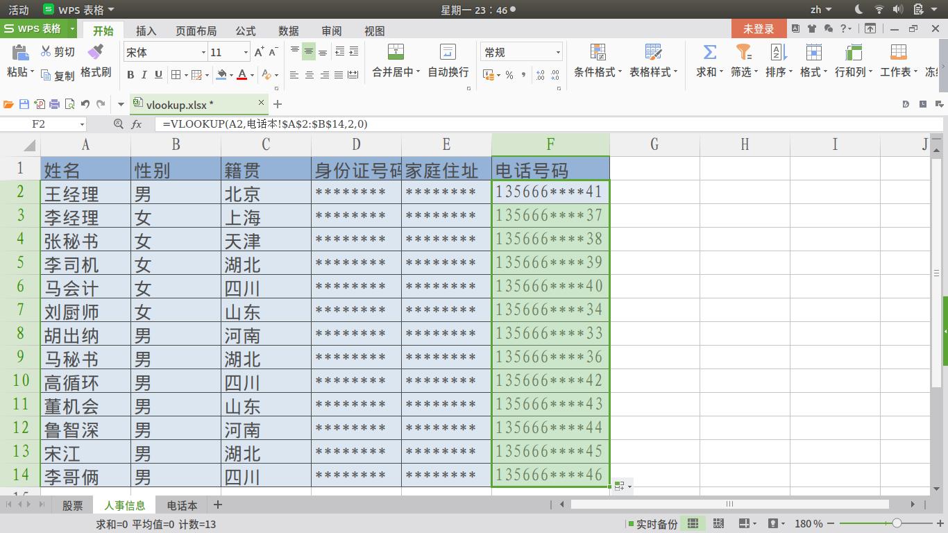Toggle italic formatting
Viewport: 948px width, 533px height.
click(143, 74)
